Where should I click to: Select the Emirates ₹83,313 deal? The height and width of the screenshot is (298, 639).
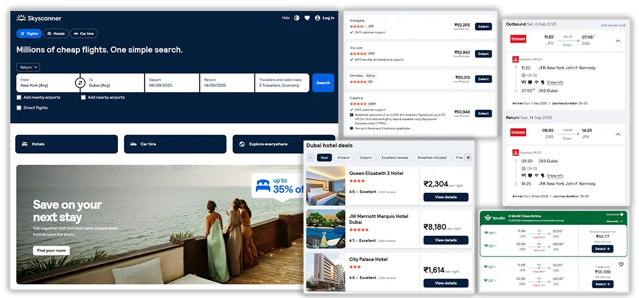point(484,79)
